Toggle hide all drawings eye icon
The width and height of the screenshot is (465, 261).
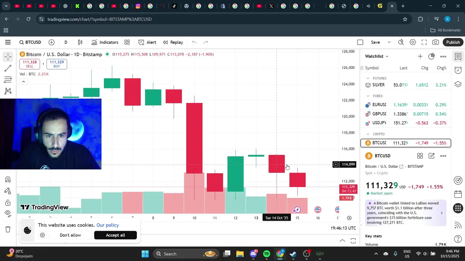point(8,214)
